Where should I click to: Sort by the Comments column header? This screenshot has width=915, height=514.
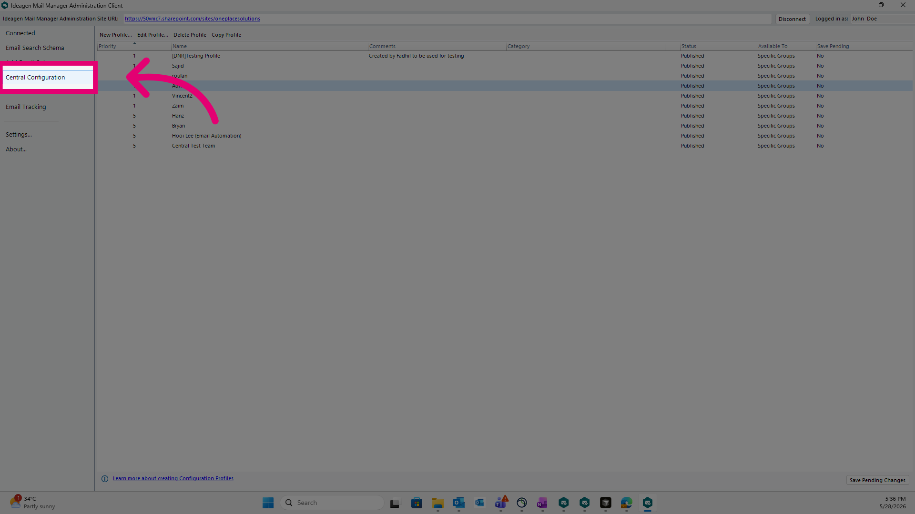point(437,46)
